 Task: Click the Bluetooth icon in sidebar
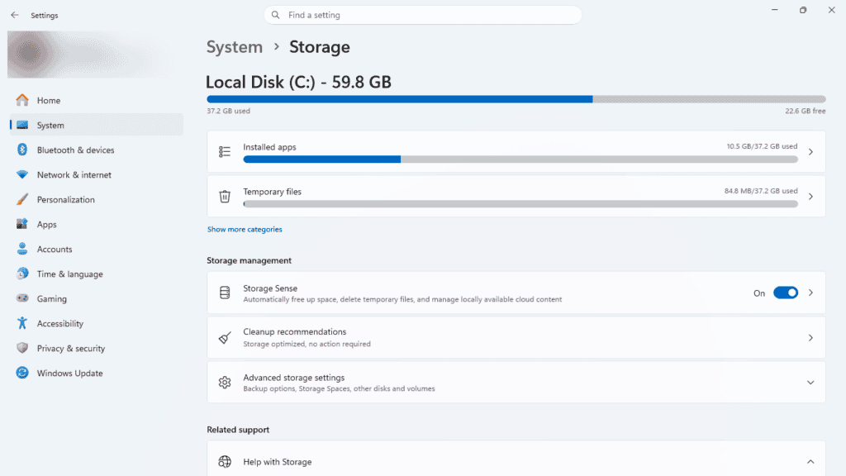pyautogui.click(x=22, y=150)
